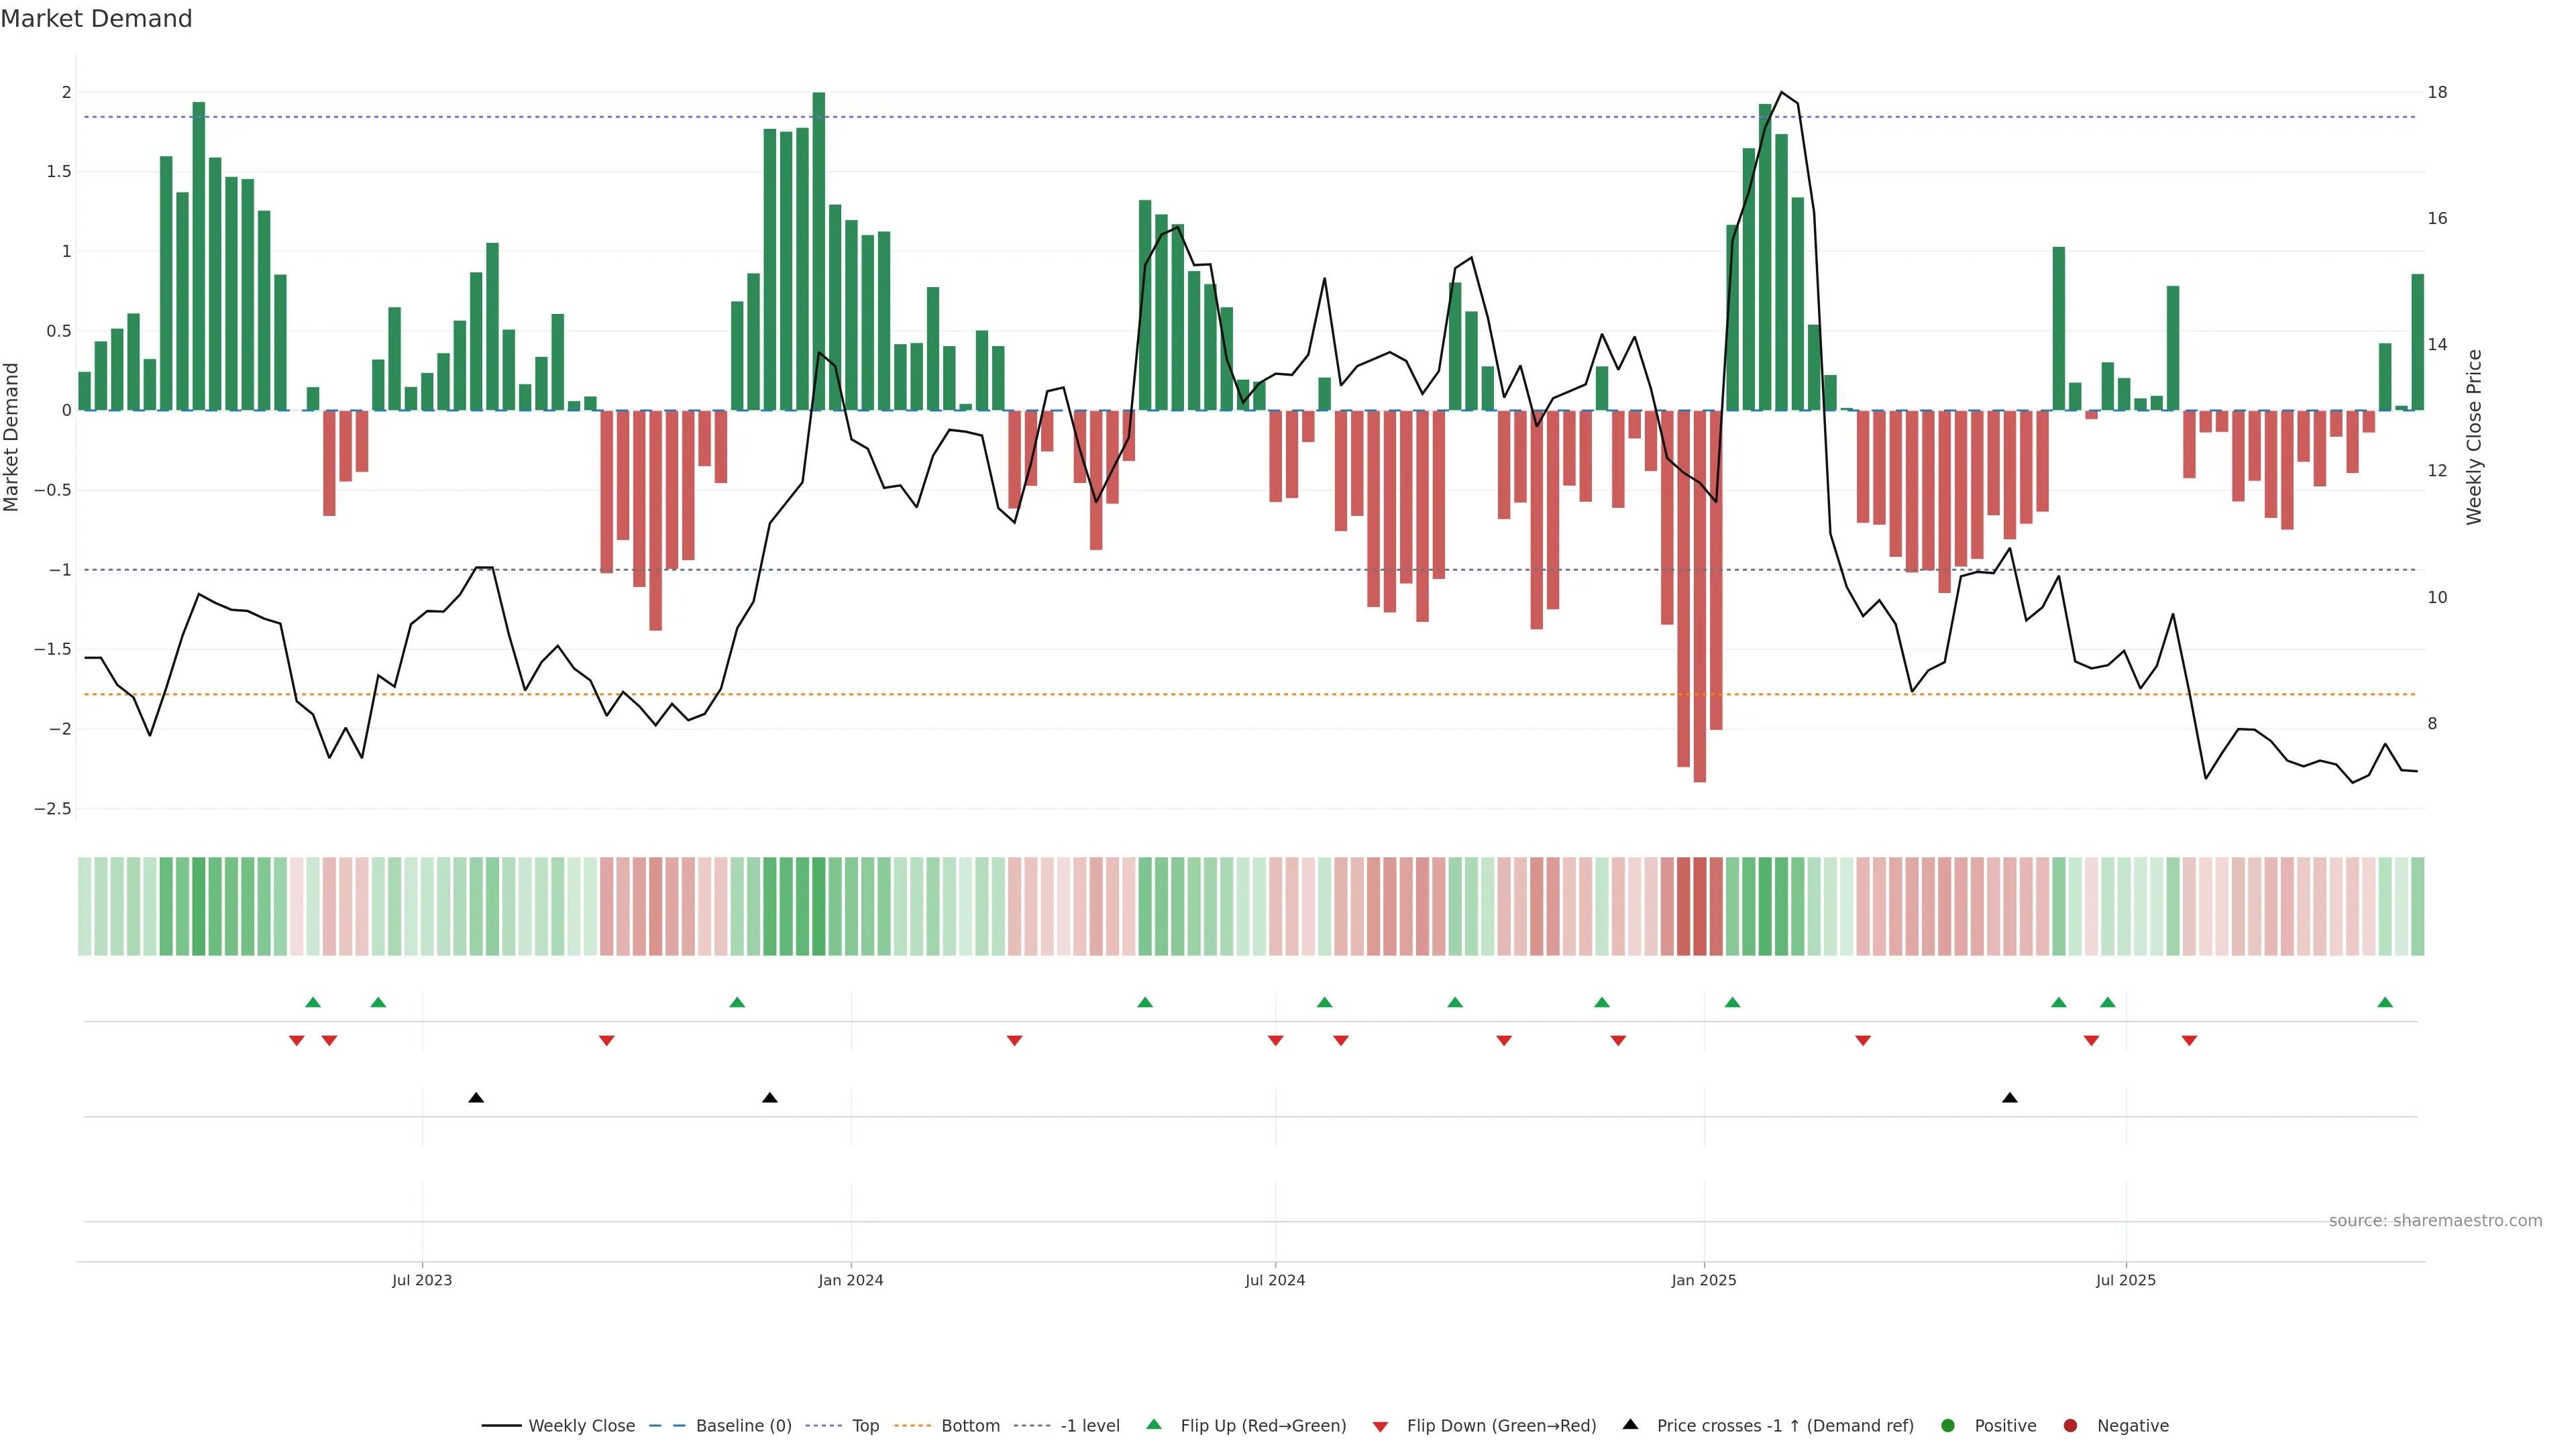Click the Market Demand chart title
2576x1449 pixels.
[96, 19]
